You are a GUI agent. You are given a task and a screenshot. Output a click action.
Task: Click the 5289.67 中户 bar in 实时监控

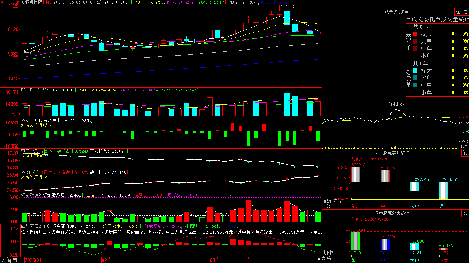(385, 176)
